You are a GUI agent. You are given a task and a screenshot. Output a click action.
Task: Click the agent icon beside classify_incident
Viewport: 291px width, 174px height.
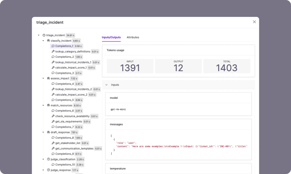click(x=48, y=40)
